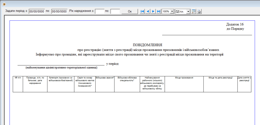Screen dimensions: 260x125
Task: Go to the next report page
Action: tap(153, 11)
